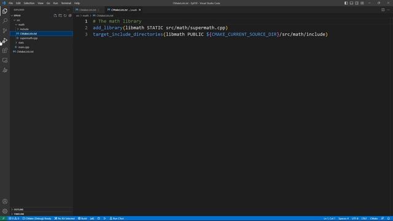Open the Selection menu

click(x=29, y=3)
